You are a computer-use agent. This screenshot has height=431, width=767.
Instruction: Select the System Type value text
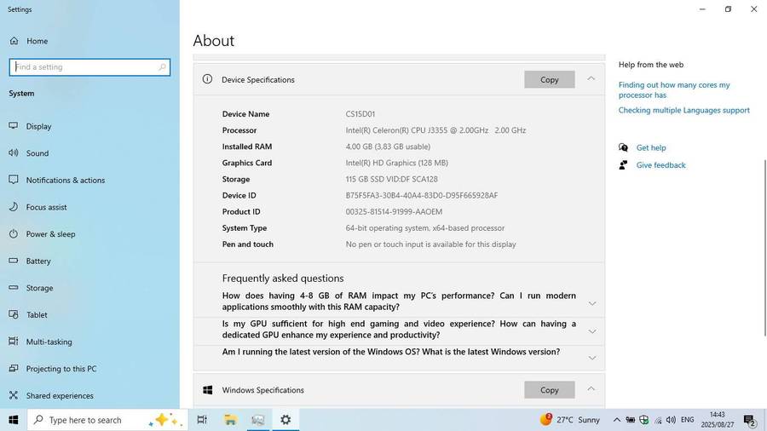[x=424, y=227]
